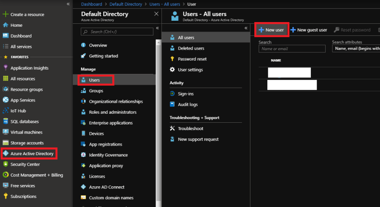Image resolution: width=380 pixels, height=207 pixels.
Task: Click Getting started rocket icon
Action: click(83, 56)
